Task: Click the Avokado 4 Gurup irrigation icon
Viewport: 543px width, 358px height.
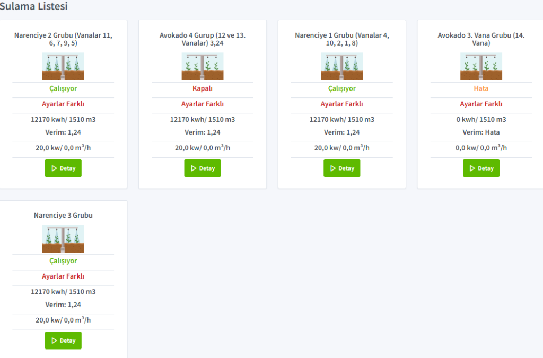Action: point(203,67)
